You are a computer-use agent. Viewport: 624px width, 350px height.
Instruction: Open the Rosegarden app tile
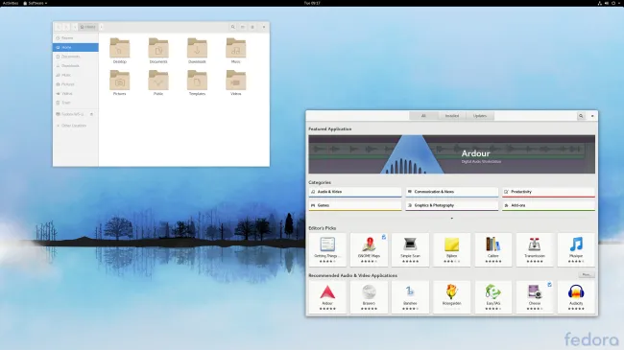[452, 297]
